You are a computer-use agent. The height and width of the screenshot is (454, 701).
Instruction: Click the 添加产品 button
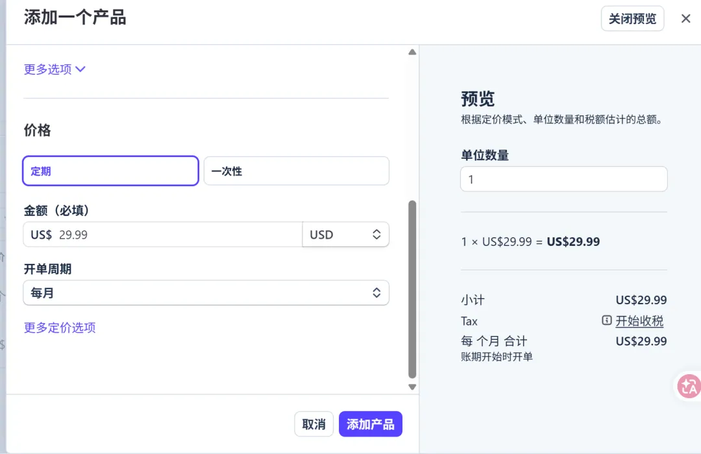tap(370, 424)
